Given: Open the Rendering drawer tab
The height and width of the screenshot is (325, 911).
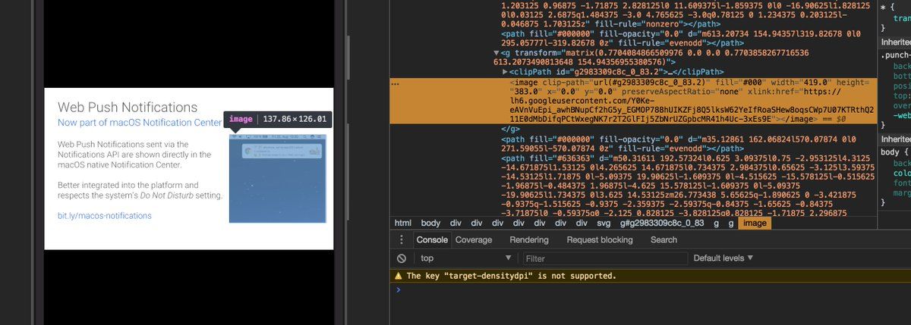Looking at the screenshot, I should [529, 240].
